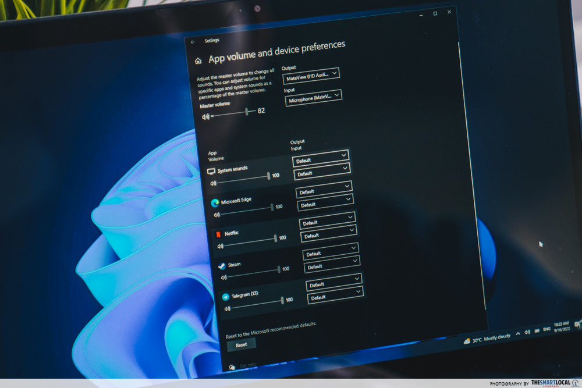Expand Netflix output Default dropdown
The height and width of the screenshot is (388, 582).
coord(327,220)
